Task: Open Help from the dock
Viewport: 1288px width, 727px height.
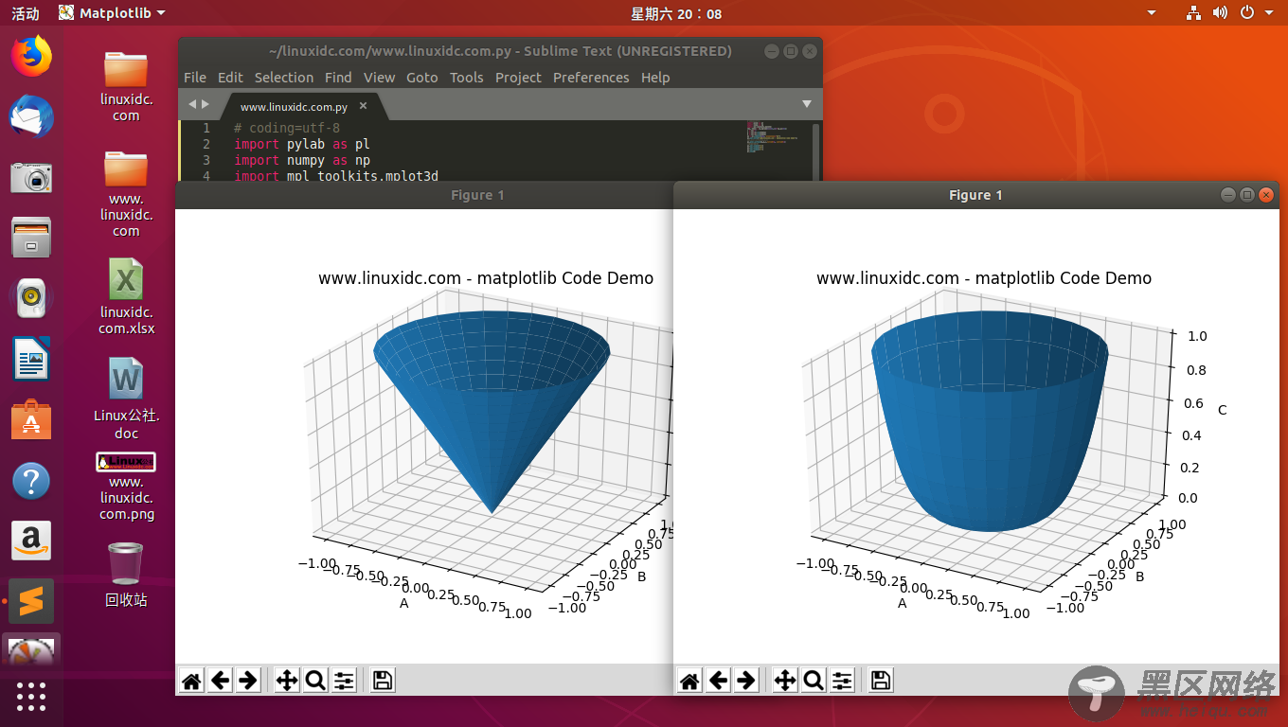Action: [x=31, y=481]
